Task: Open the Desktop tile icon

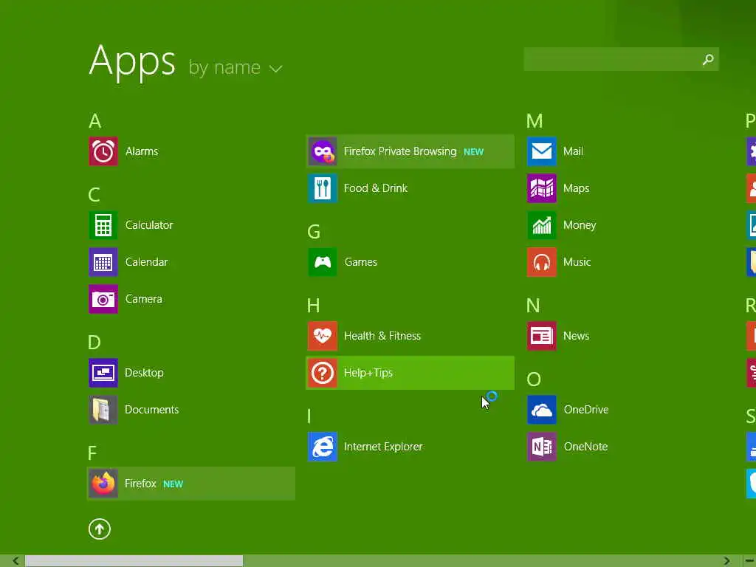Action: tap(103, 373)
